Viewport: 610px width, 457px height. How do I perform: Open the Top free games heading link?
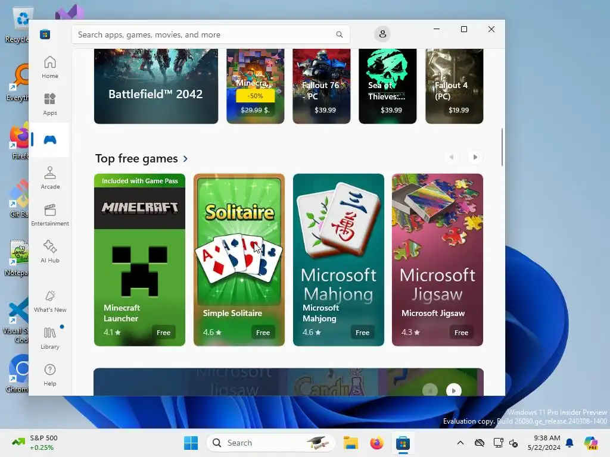pyautogui.click(x=136, y=158)
